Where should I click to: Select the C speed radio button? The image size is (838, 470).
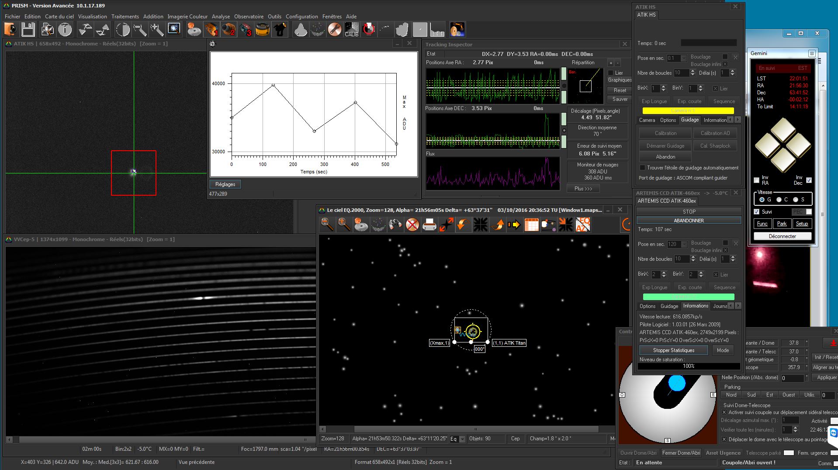click(x=779, y=200)
